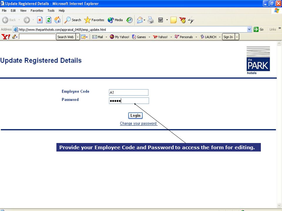Expand the Links toolbar chevron
Viewport: 282px width, 211px height.
click(x=280, y=28)
